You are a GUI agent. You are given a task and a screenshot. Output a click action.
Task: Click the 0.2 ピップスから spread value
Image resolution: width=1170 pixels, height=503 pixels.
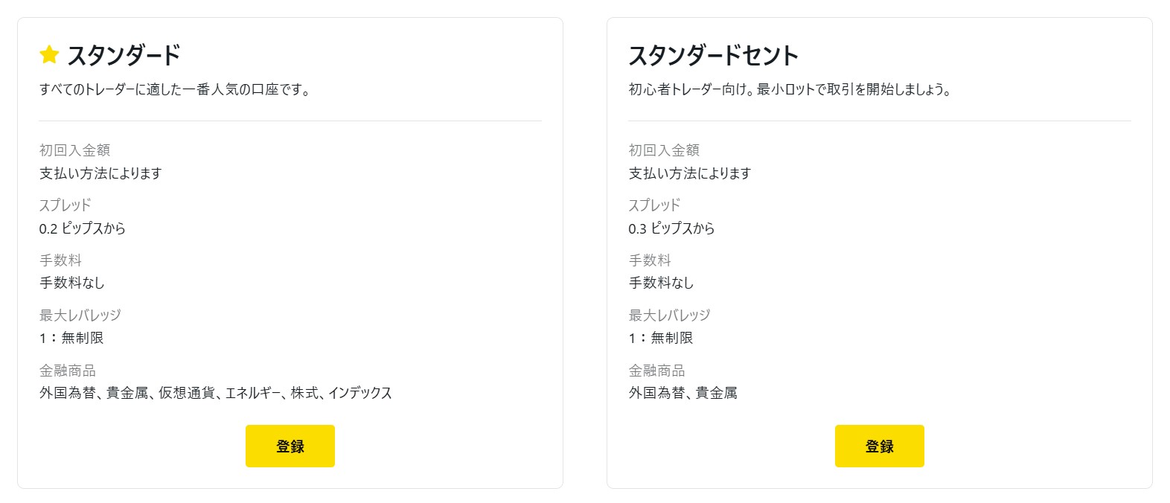point(83,228)
